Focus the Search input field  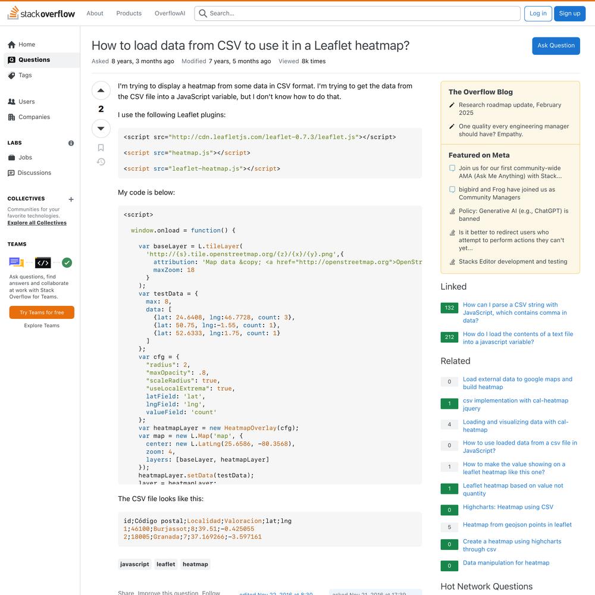358,13
